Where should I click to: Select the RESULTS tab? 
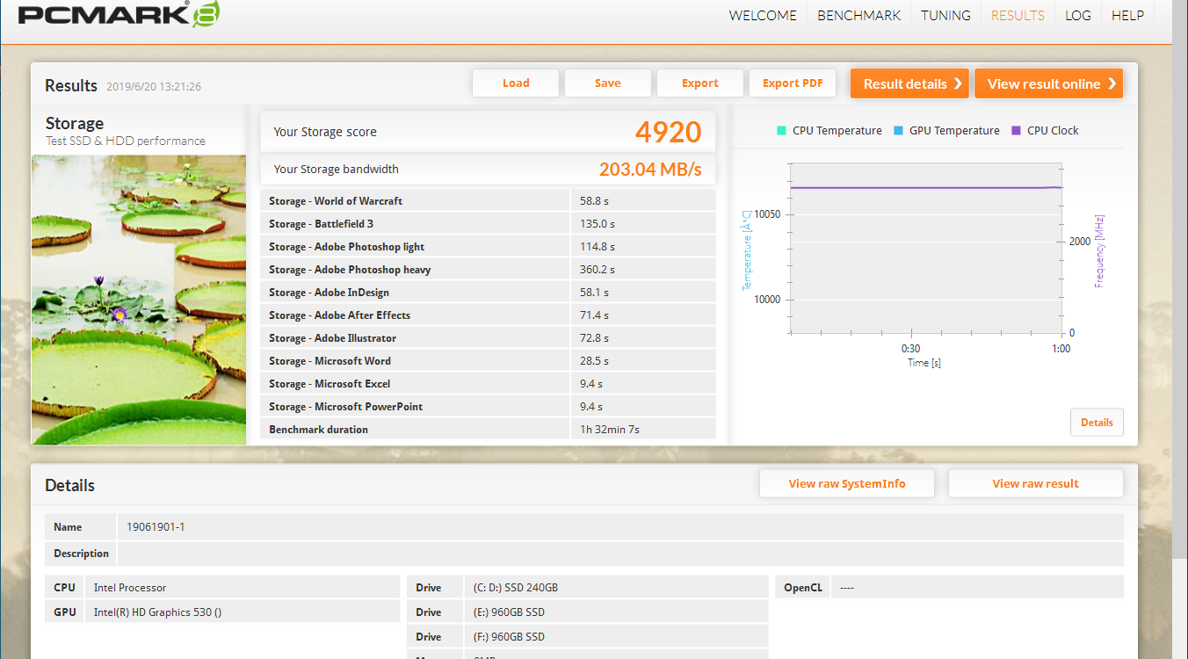point(1018,15)
